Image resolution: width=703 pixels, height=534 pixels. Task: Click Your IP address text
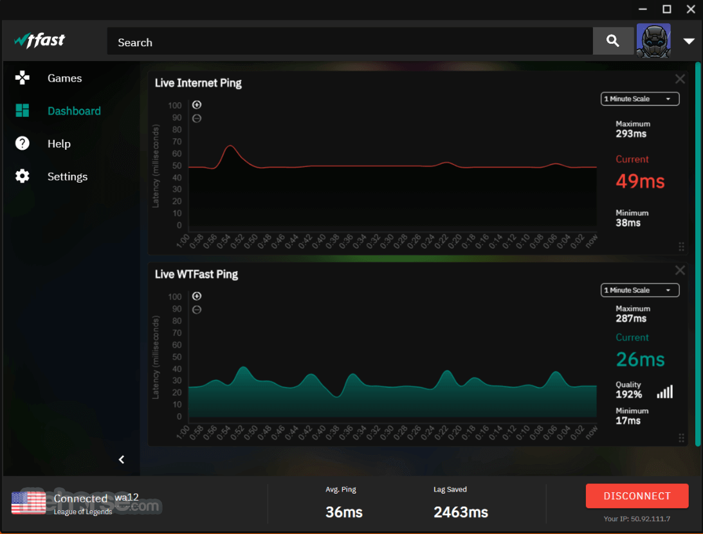click(x=637, y=519)
